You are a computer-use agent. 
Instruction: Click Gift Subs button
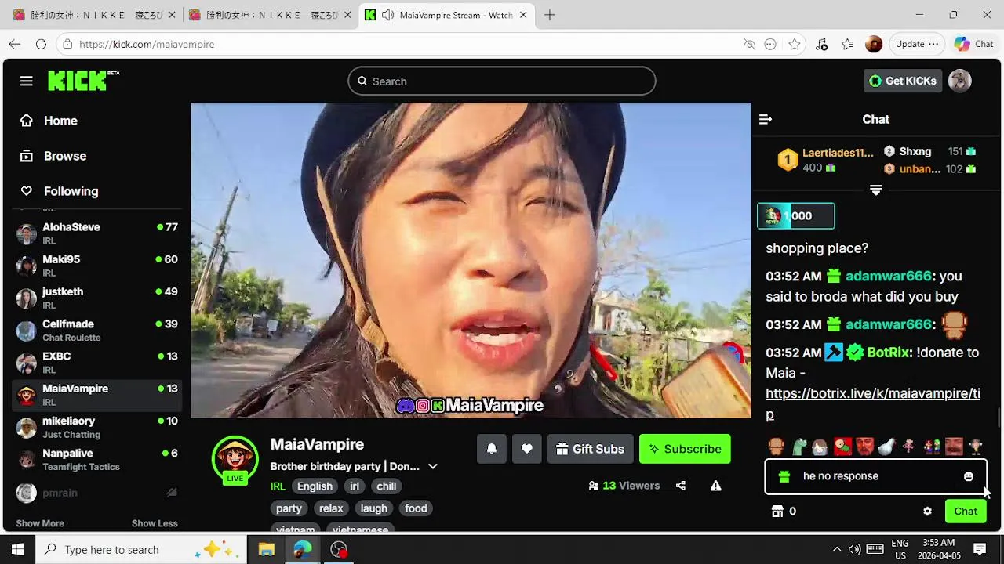590,449
